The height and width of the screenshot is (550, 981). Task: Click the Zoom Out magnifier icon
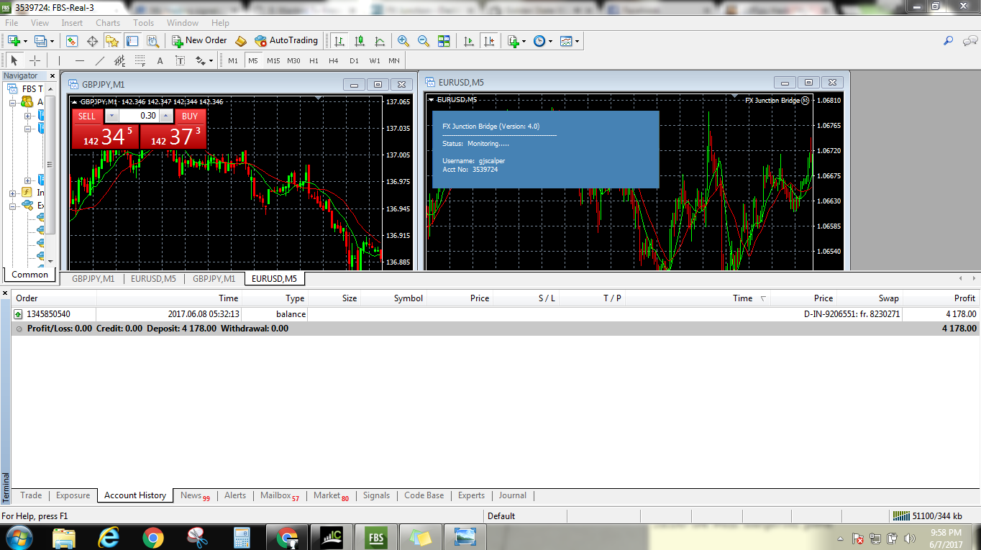(x=424, y=41)
